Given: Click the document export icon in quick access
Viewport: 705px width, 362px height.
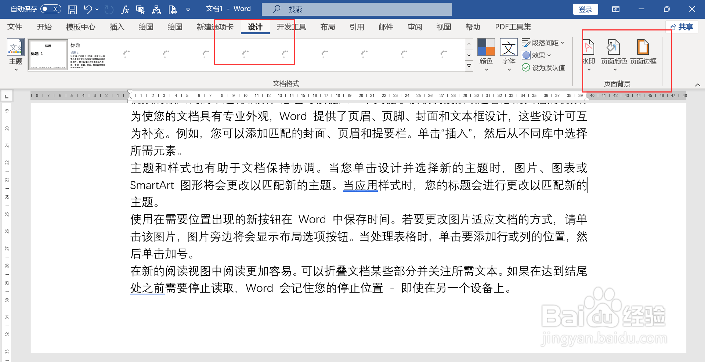Looking at the screenshot, I should click(173, 10).
